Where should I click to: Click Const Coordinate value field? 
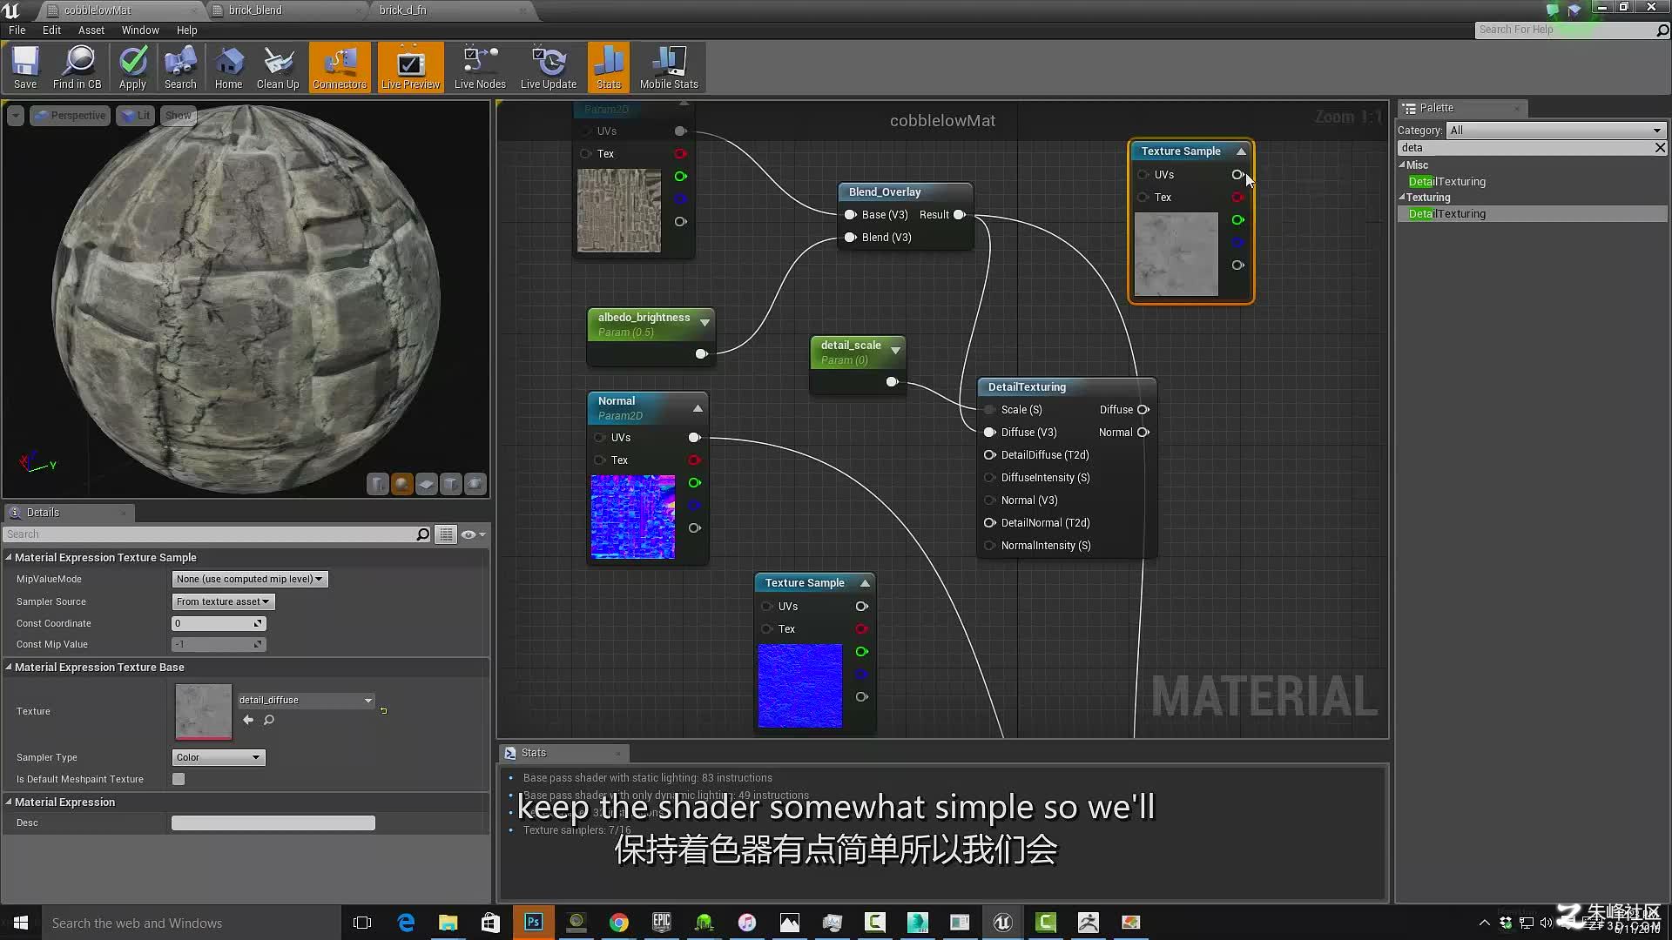(219, 623)
